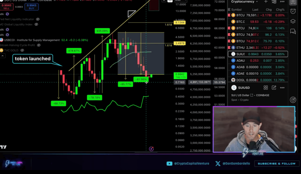Screen dimensions: 301x174
Task: Toggle the red flag on ETHU row
Action: 229,48
